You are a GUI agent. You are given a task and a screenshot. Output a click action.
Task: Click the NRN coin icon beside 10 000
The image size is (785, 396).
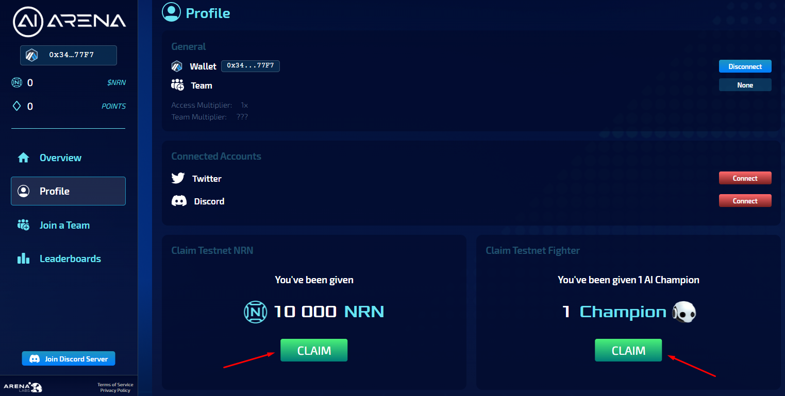pos(254,312)
